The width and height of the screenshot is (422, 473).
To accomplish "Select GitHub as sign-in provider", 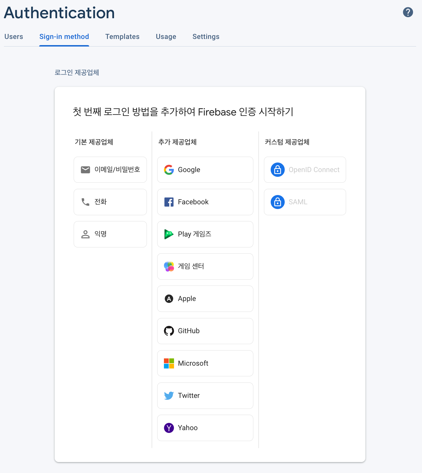I will click(205, 331).
